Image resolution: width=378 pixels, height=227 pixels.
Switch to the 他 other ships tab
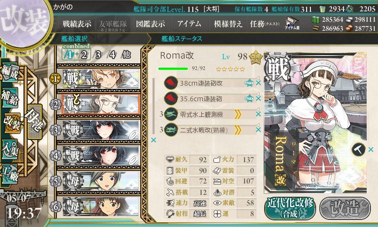pos(126,55)
